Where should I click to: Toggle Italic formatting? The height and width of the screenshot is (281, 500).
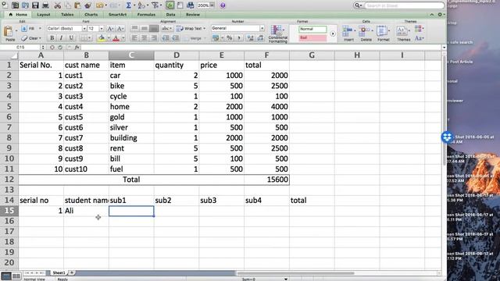coord(61,38)
